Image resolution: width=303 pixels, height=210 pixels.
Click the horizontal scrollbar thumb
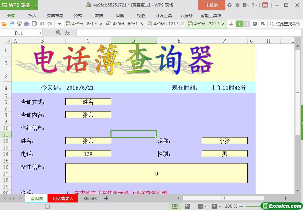pyautogui.click(x=223, y=198)
